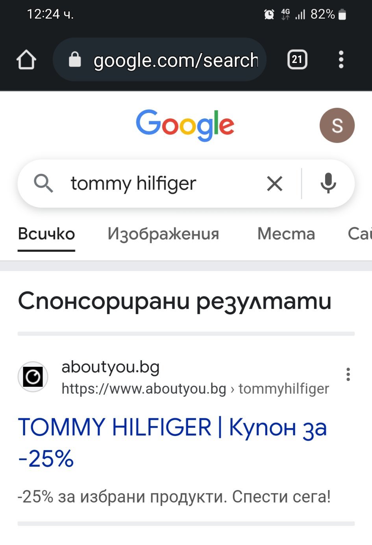
Task: Open the S account profile avatar
Action: click(x=337, y=125)
